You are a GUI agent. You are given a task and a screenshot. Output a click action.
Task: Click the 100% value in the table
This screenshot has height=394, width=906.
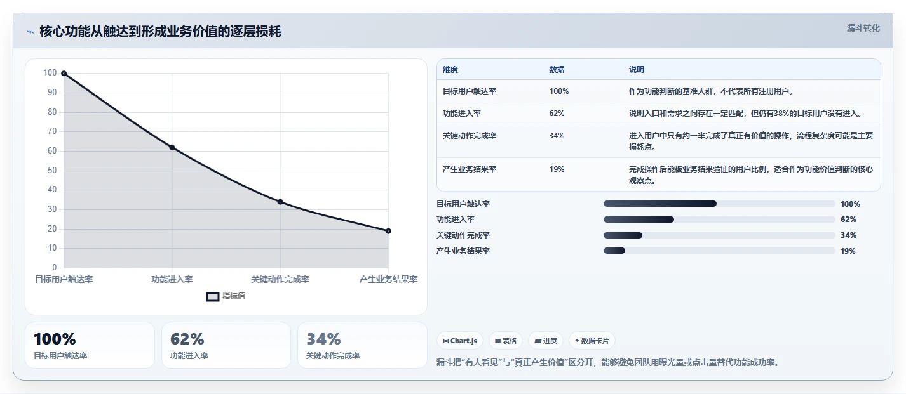pos(559,91)
